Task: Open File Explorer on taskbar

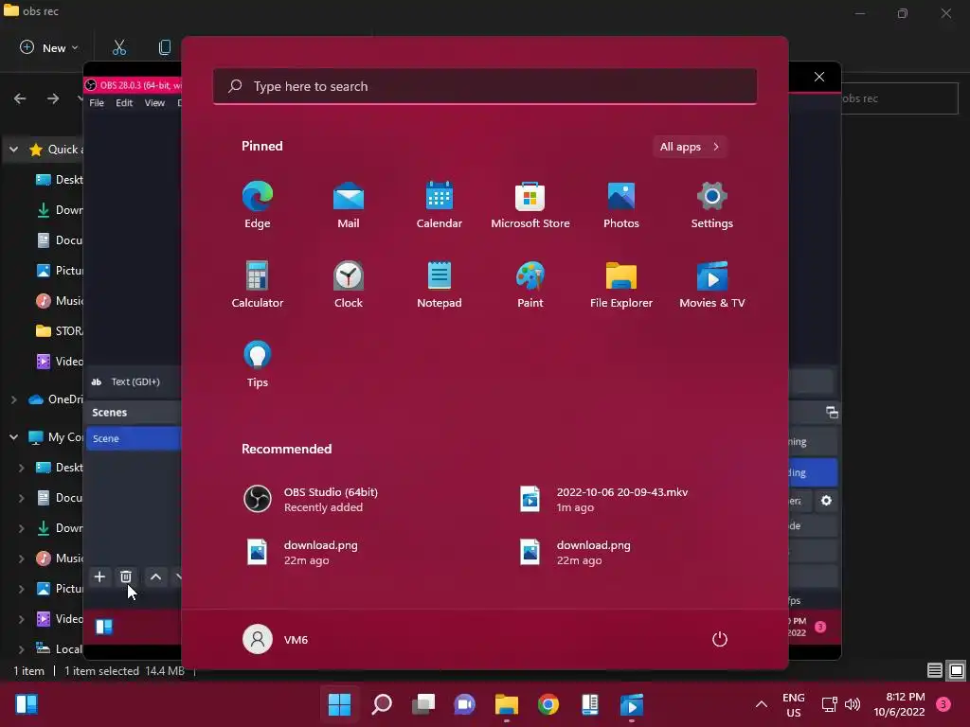Action: pyautogui.click(x=507, y=704)
